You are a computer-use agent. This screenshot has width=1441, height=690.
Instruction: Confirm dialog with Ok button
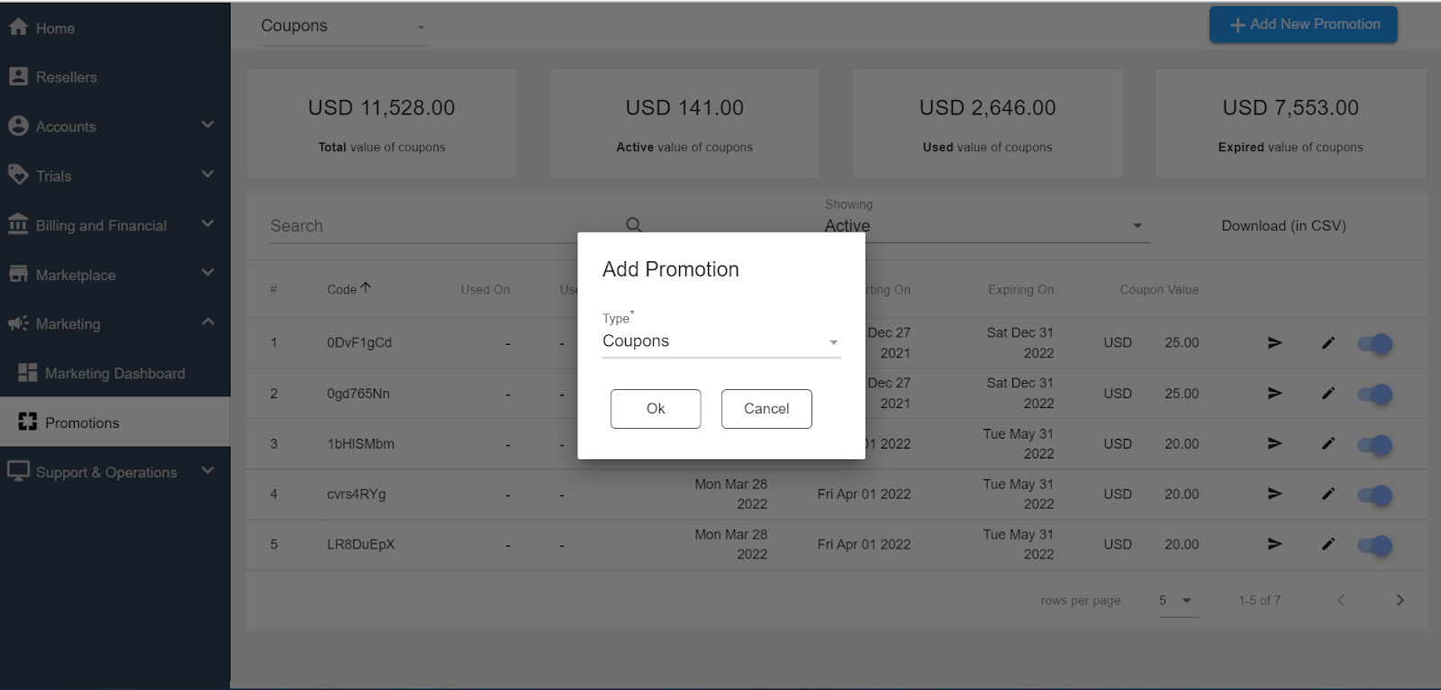click(x=655, y=409)
